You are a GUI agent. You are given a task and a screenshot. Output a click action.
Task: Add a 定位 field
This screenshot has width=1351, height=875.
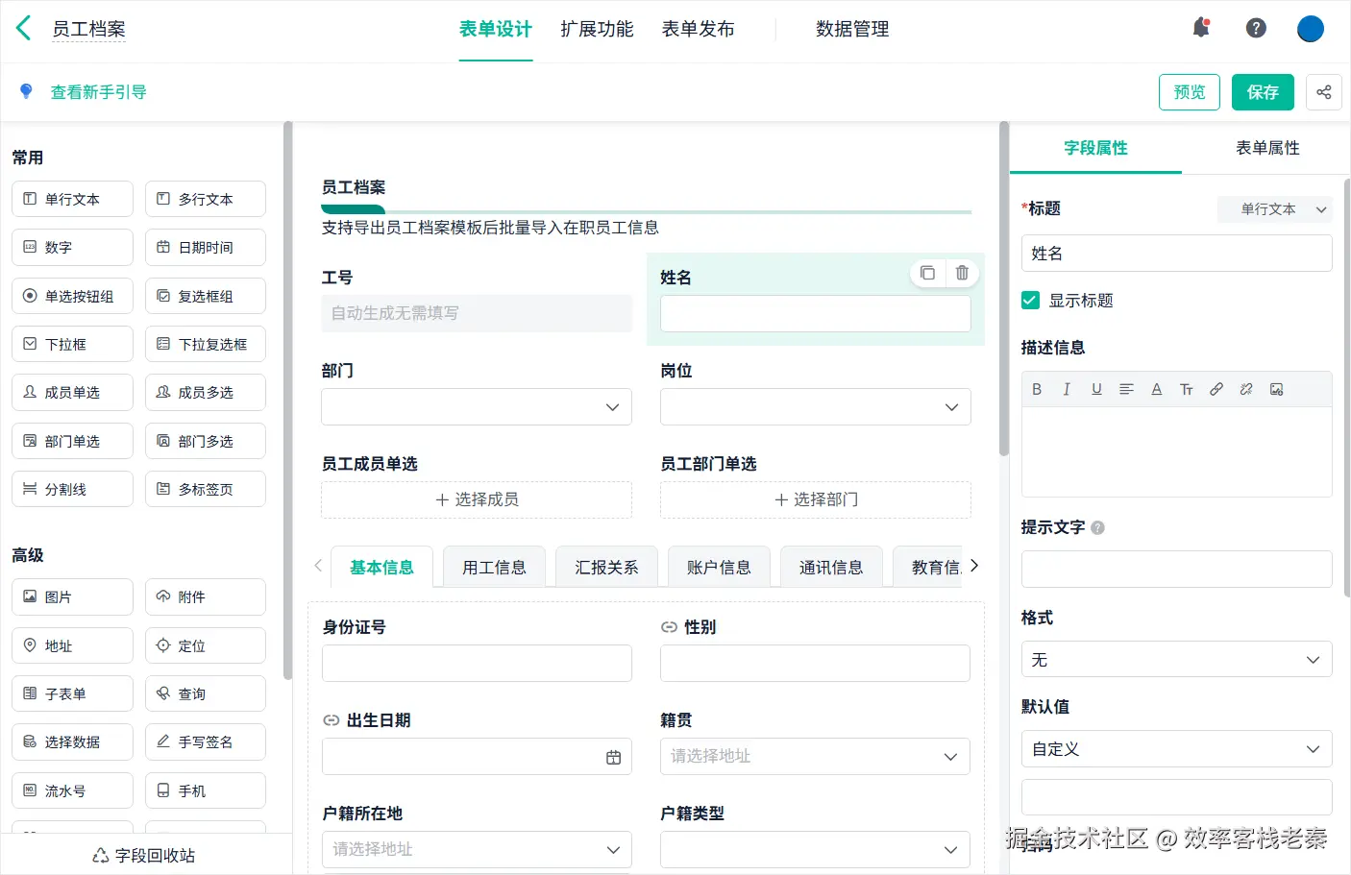pos(206,645)
